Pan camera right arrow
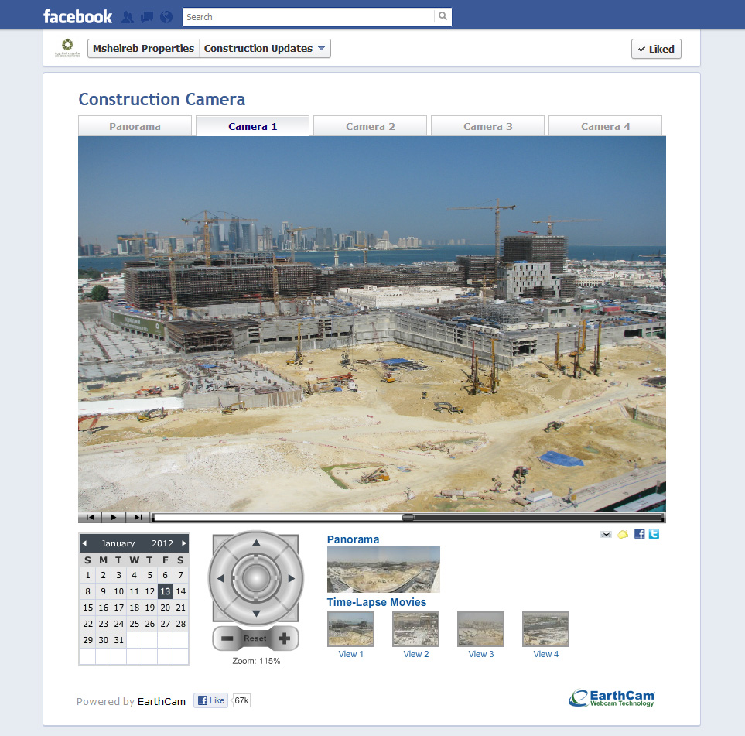Viewport: 745px width, 736px height. [291, 578]
